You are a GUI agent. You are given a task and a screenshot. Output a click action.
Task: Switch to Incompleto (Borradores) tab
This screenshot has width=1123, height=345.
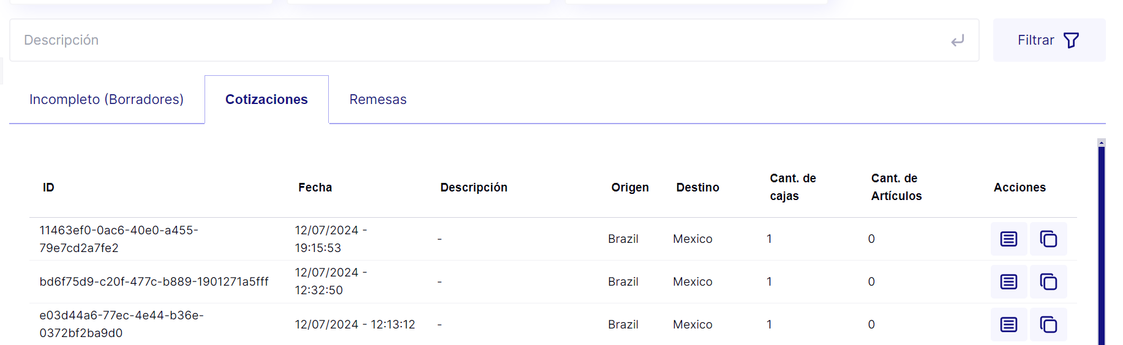point(107,99)
